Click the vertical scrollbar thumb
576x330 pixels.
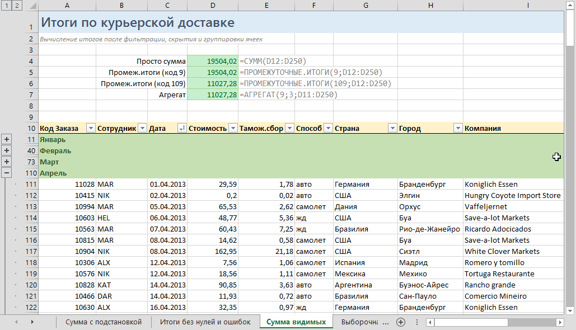click(x=570, y=29)
